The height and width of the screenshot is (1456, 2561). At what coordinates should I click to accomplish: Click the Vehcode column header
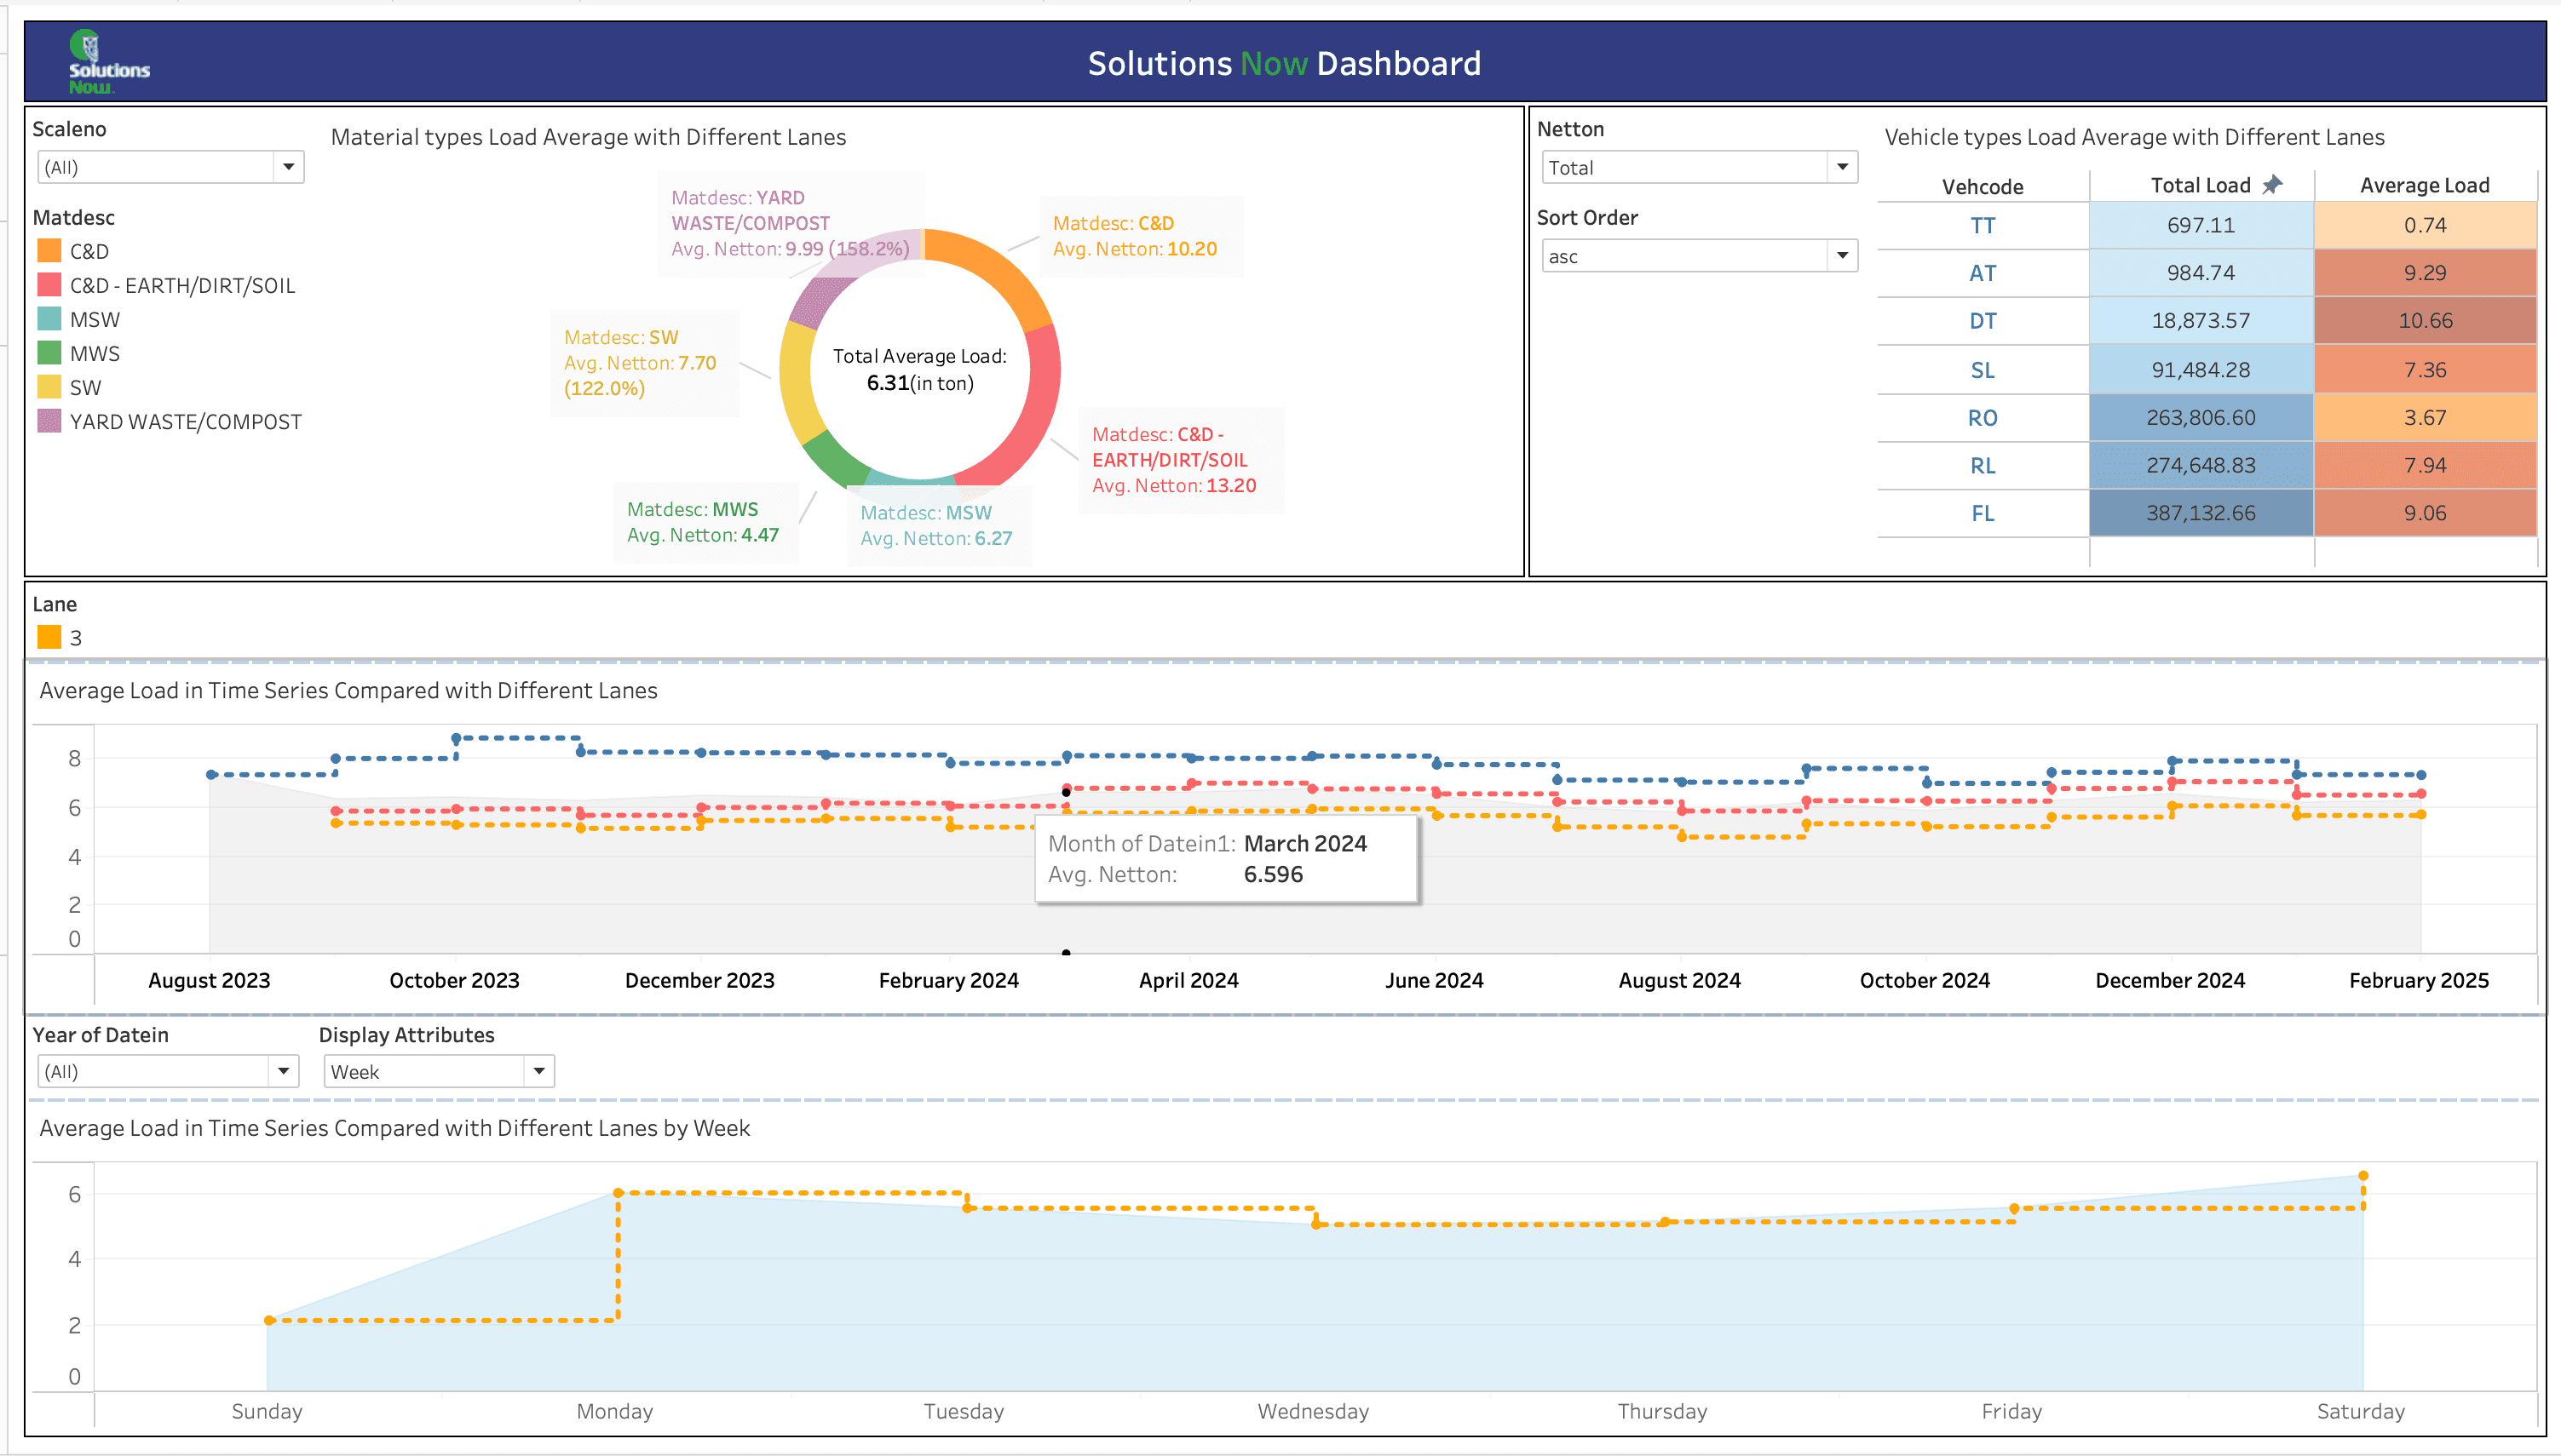(1982, 187)
